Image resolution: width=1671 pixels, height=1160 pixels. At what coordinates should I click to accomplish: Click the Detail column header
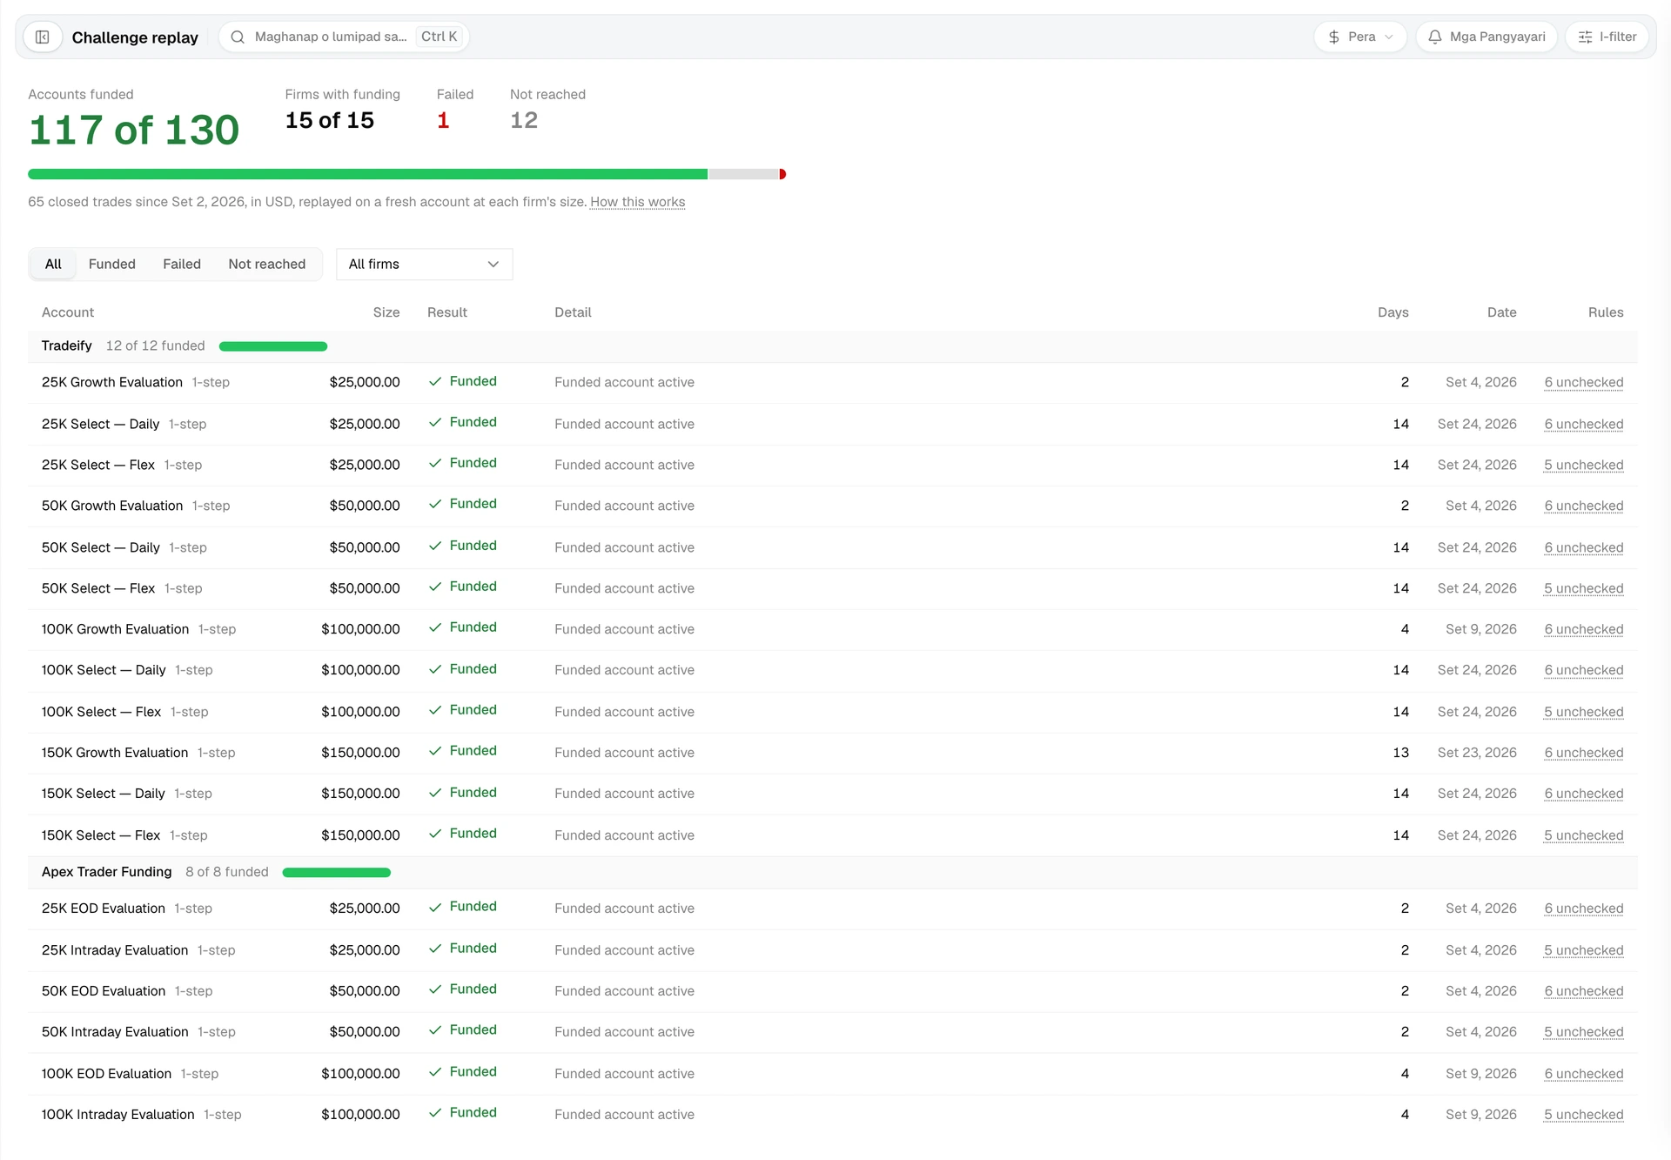(573, 312)
